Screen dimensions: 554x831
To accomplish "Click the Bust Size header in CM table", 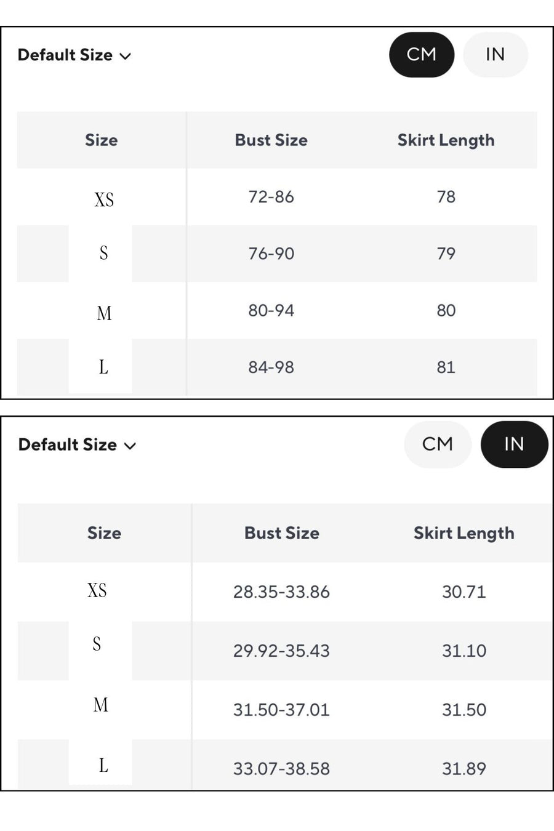I will tap(271, 140).
